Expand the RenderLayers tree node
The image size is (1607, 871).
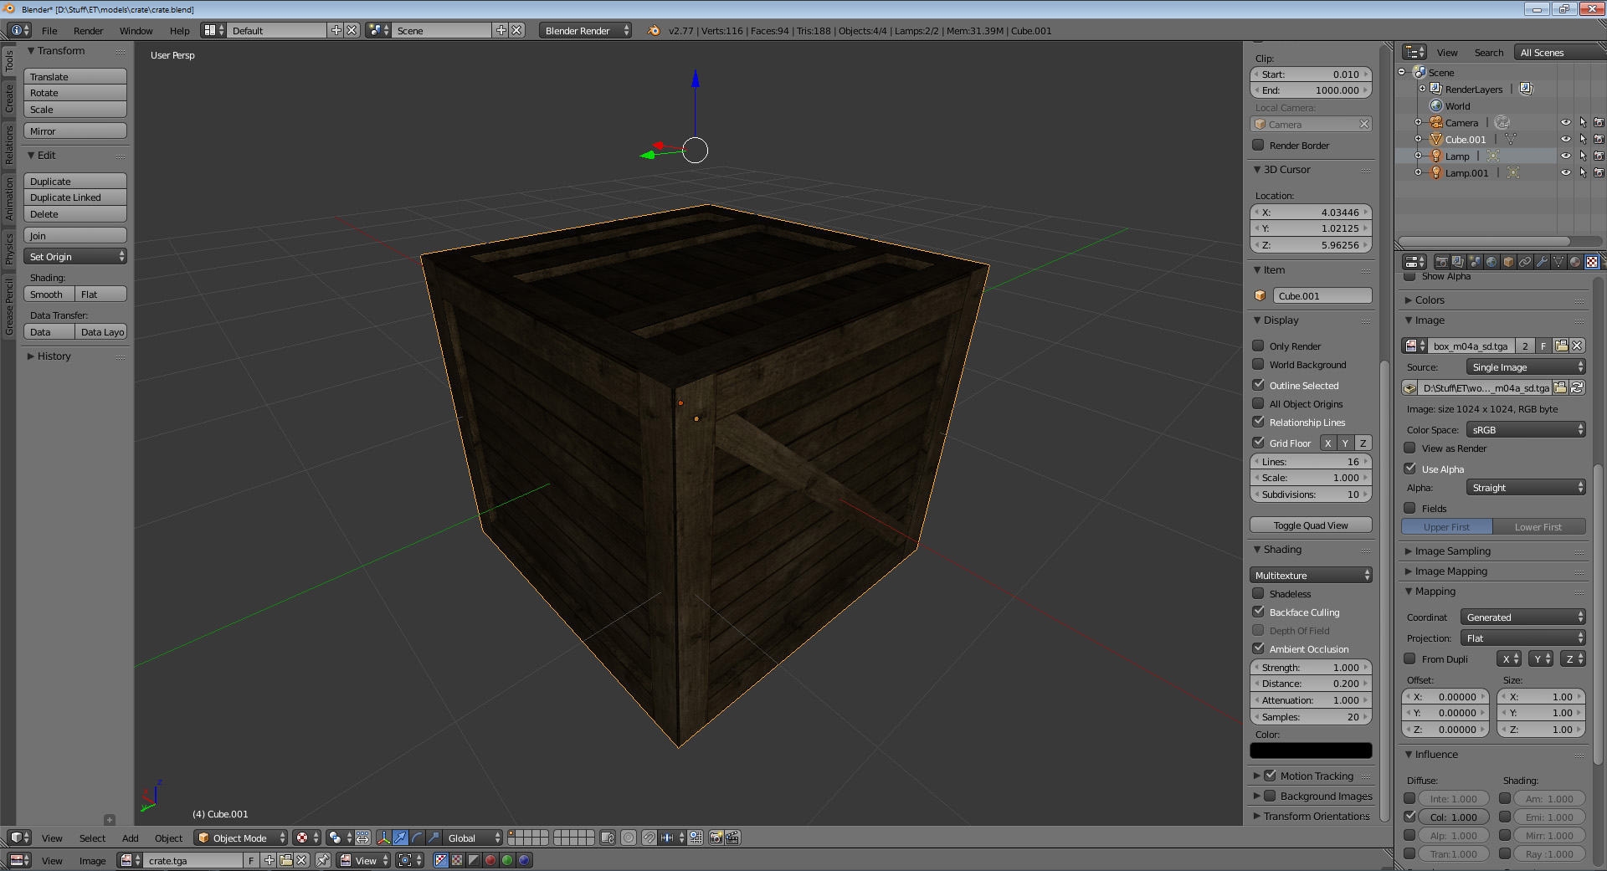point(1422,89)
